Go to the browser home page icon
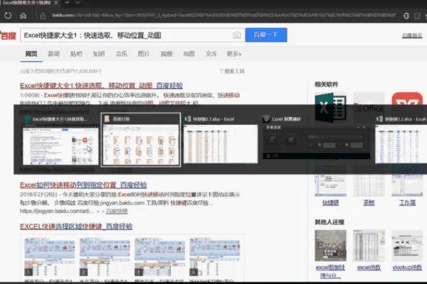427x284 pixels. 23,16
